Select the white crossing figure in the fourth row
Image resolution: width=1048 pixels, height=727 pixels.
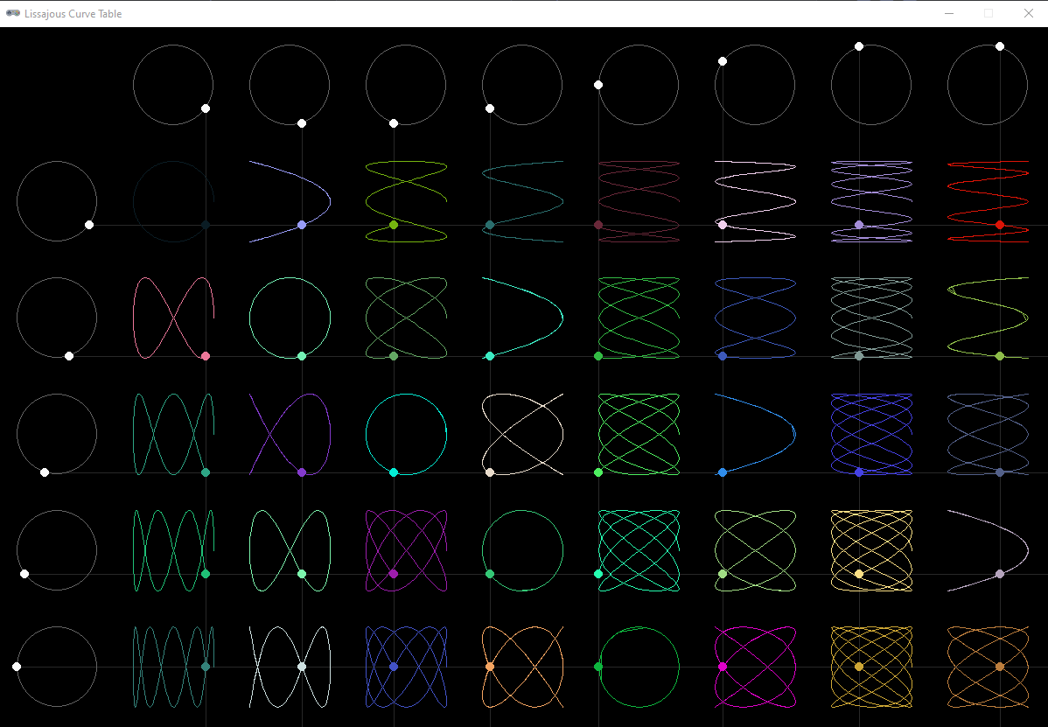pos(522,434)
